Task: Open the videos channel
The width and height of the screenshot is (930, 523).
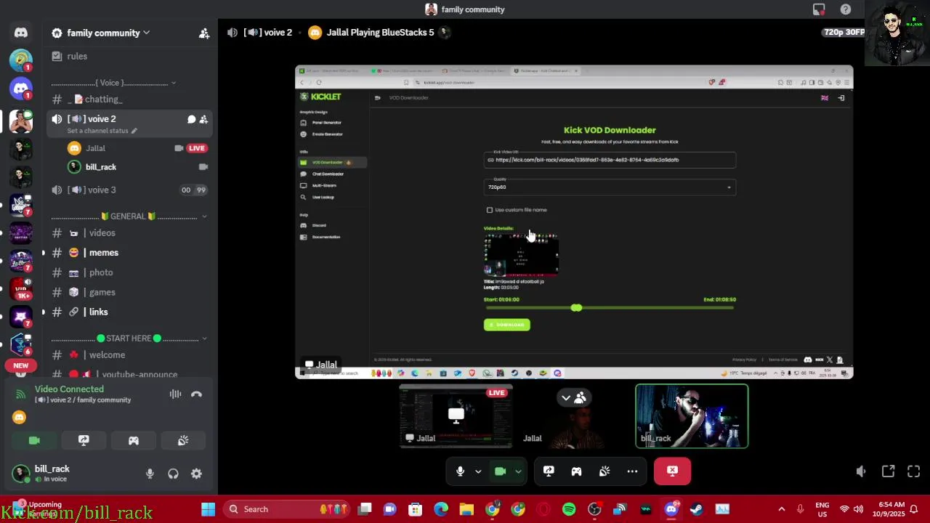Action: pos(129,233)
